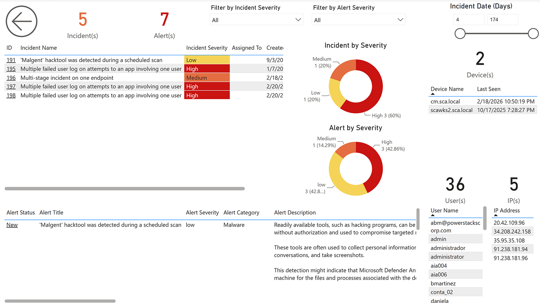
Task: Sort by Alert Category column header
Action: [241, 212]
